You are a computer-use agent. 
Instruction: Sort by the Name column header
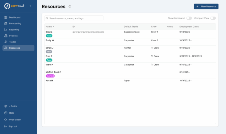[x=49, y=27]
